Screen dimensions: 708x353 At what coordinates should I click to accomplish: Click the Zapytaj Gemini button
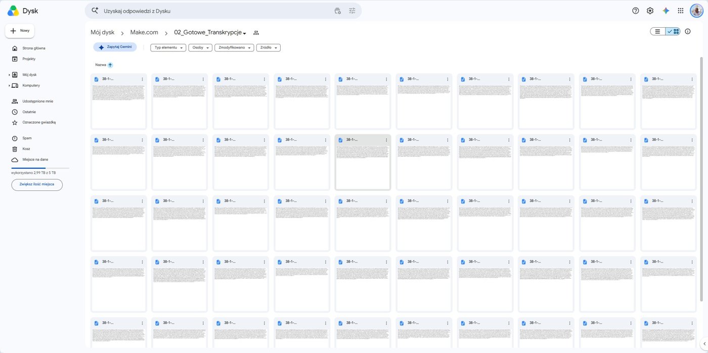click(115, 47)
